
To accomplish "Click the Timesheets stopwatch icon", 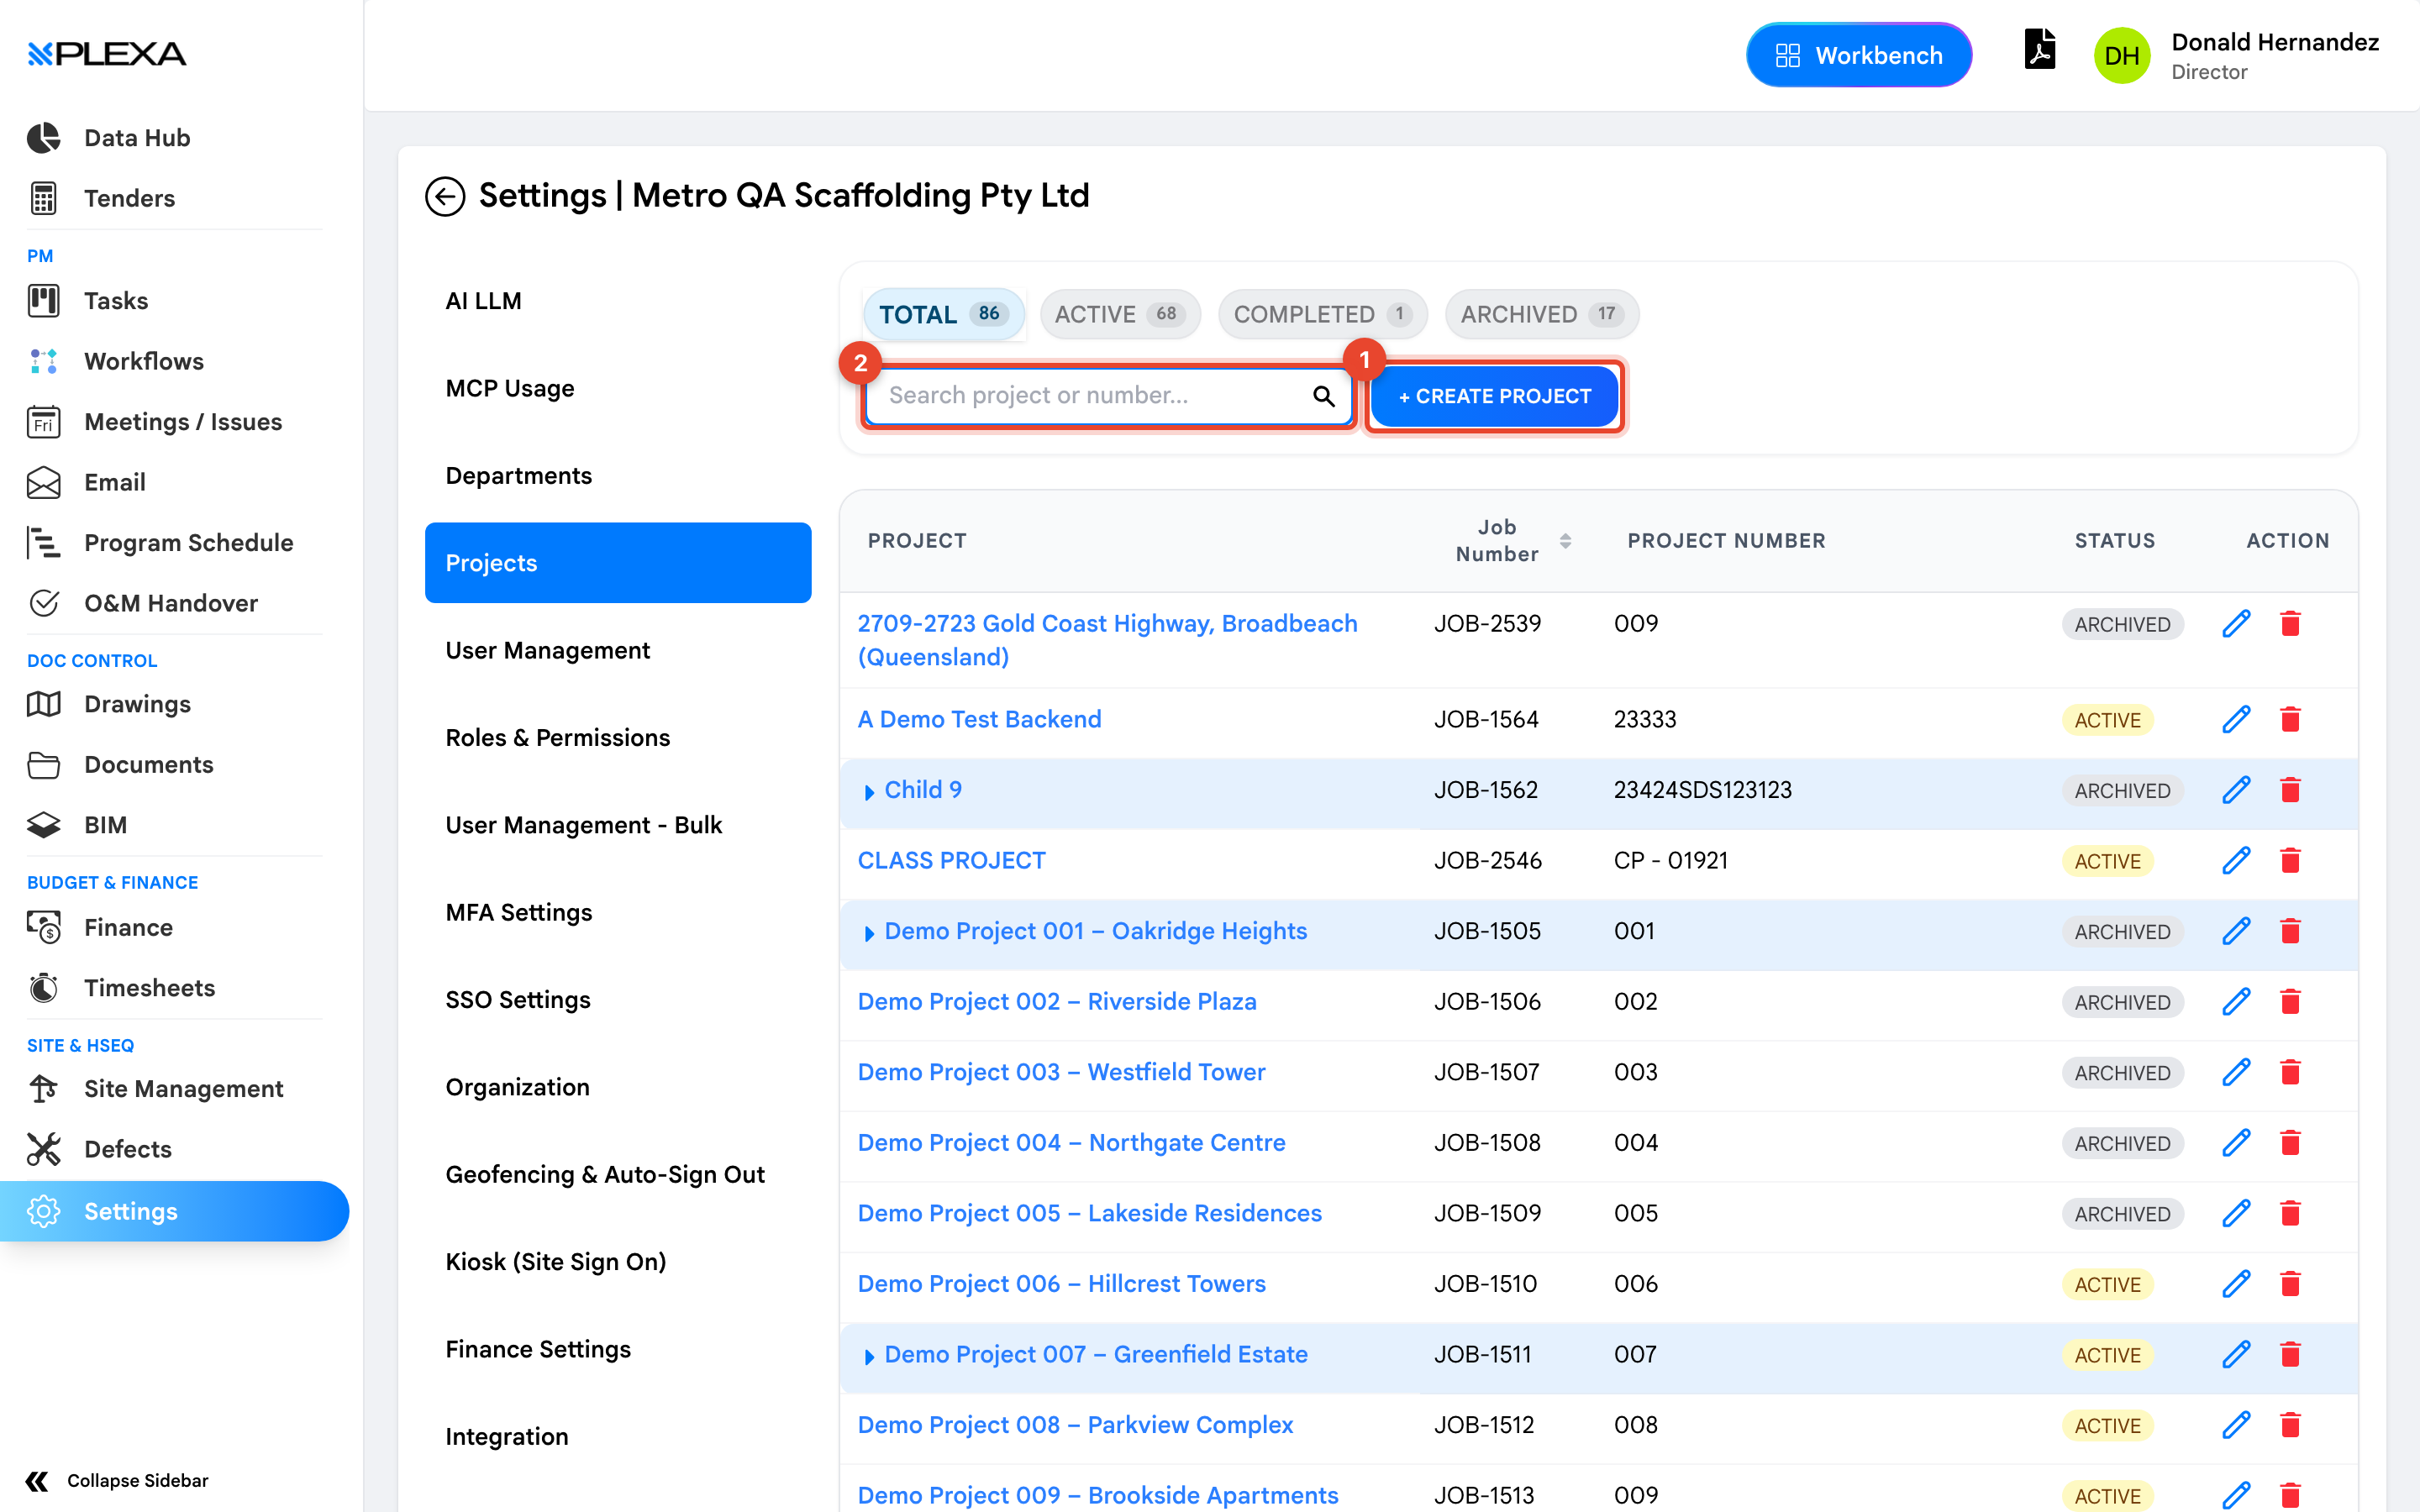I will (x=44, y=988).
